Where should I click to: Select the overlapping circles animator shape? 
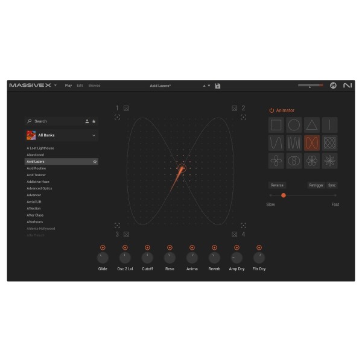[294, 160]
